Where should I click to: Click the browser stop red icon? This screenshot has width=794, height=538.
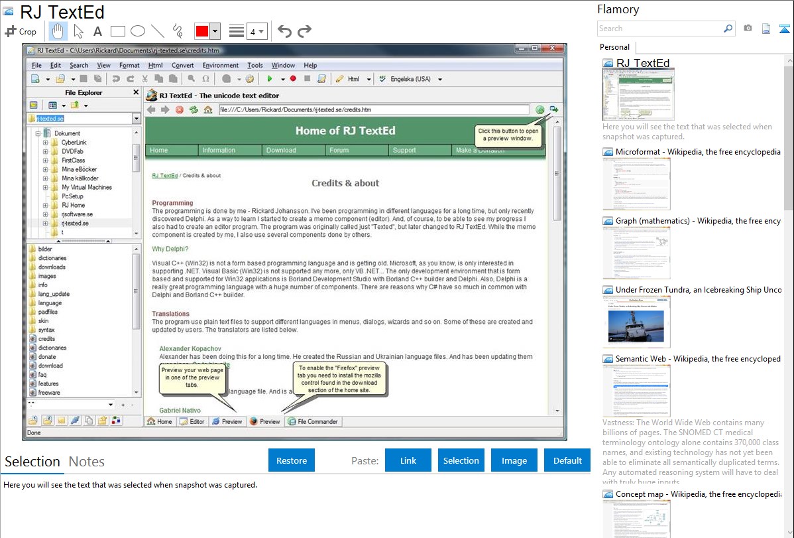(x=179, y=109)
